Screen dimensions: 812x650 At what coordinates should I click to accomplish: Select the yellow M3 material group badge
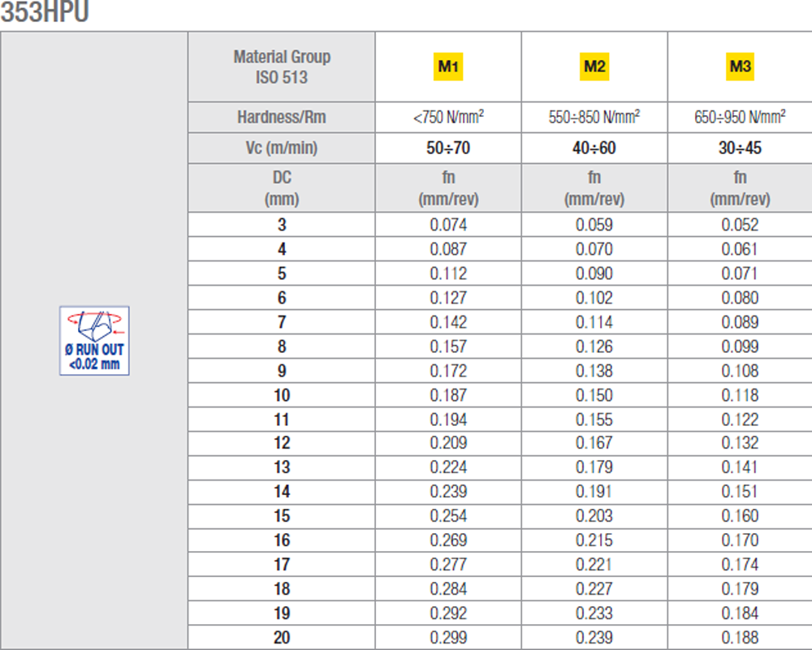tap(740, 67)
